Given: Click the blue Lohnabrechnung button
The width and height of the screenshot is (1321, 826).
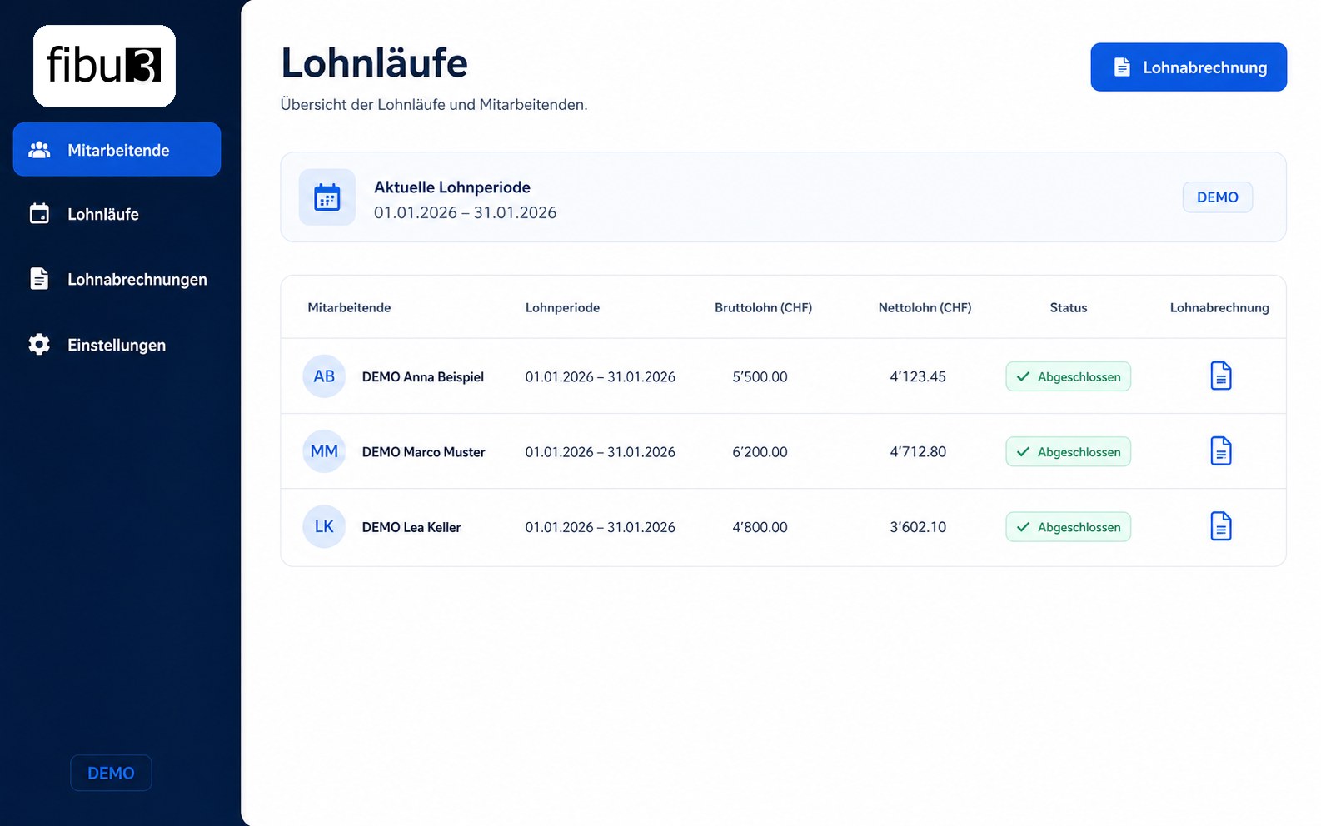Looking at the screenshot, I should pyautogui.click(x=1189, y=67).
